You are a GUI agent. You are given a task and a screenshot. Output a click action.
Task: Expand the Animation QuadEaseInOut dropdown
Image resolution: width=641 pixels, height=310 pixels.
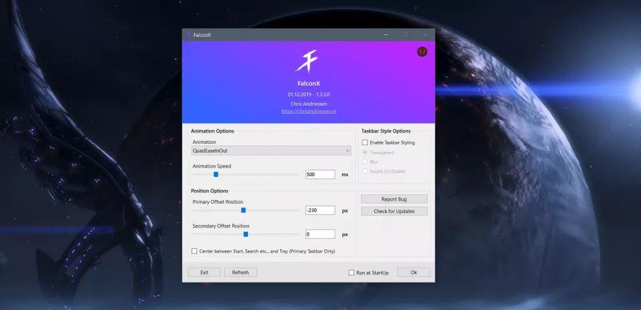[271, 151]
